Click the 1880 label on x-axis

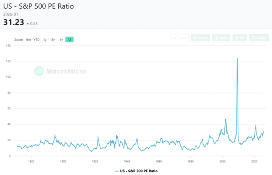point(31,162)
